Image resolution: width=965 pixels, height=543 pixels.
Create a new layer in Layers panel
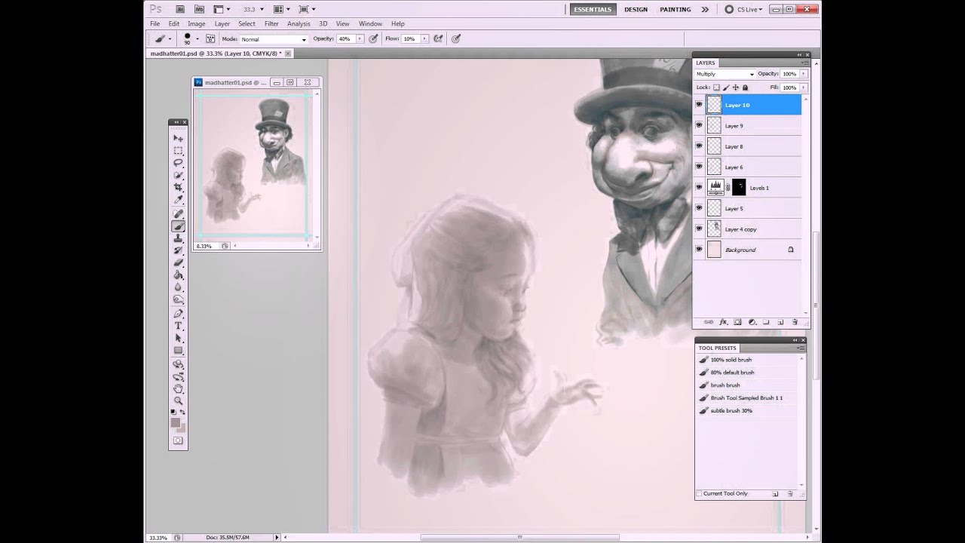[780, 322]
